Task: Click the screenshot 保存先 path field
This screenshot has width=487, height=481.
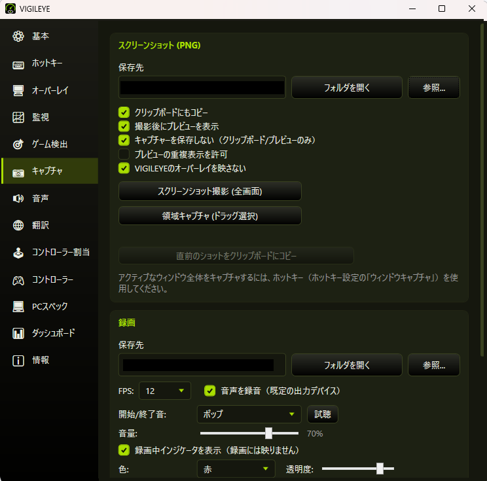Action: coord(202,88)
